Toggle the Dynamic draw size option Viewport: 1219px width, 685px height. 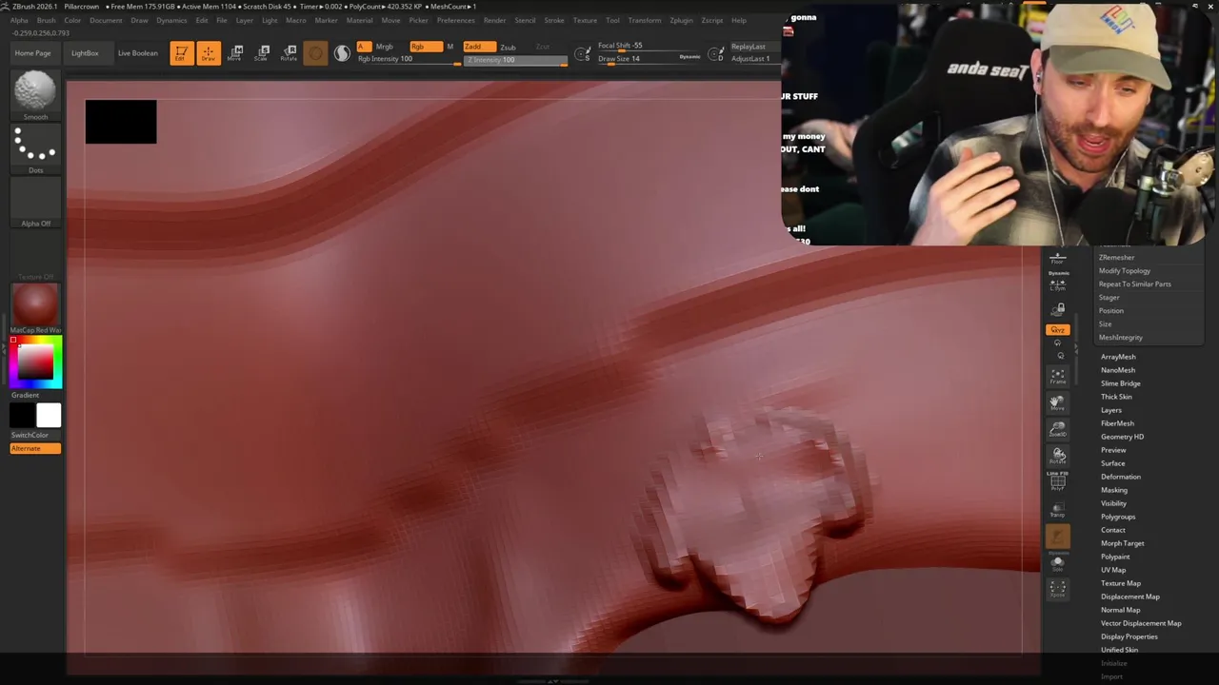689,57
